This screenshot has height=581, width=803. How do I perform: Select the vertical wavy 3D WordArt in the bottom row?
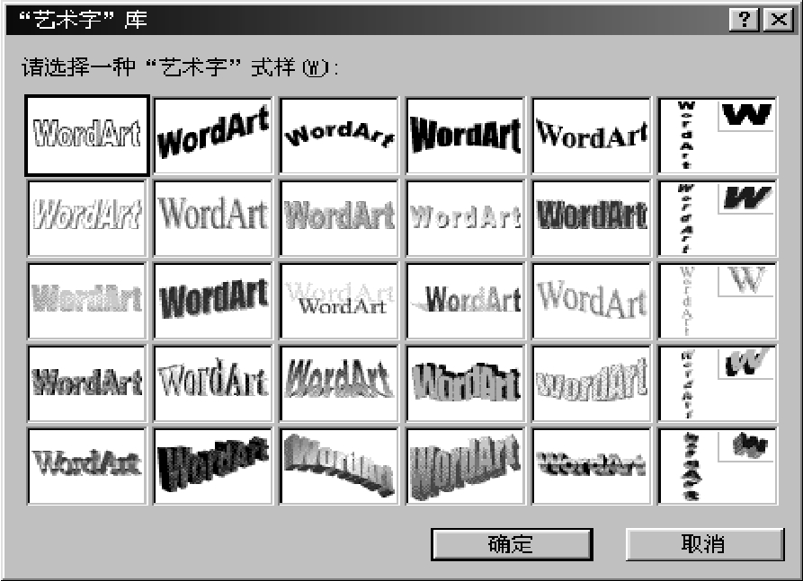718,466
